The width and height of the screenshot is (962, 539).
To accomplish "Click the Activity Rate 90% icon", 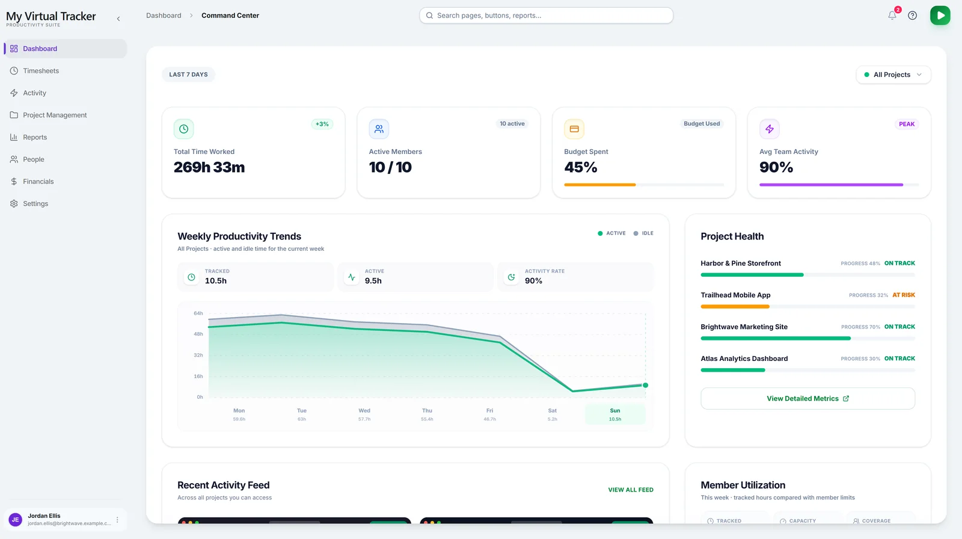I will [x=512, y=277].
